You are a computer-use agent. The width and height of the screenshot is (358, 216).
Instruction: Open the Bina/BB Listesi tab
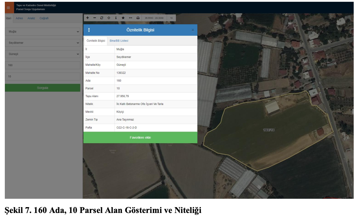pos(119,41)
